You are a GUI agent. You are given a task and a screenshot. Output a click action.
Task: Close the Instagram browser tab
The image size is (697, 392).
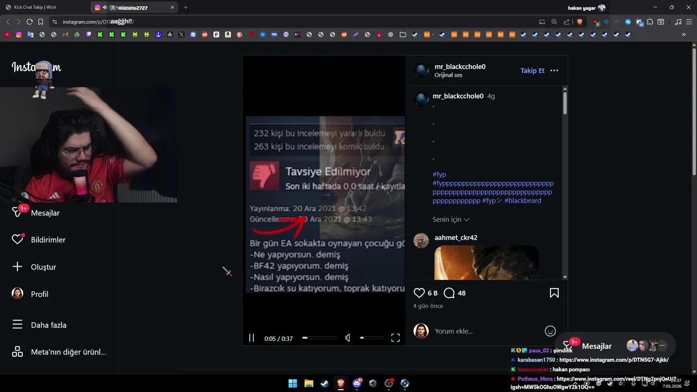pyautogui.click(x=173, y=8)
